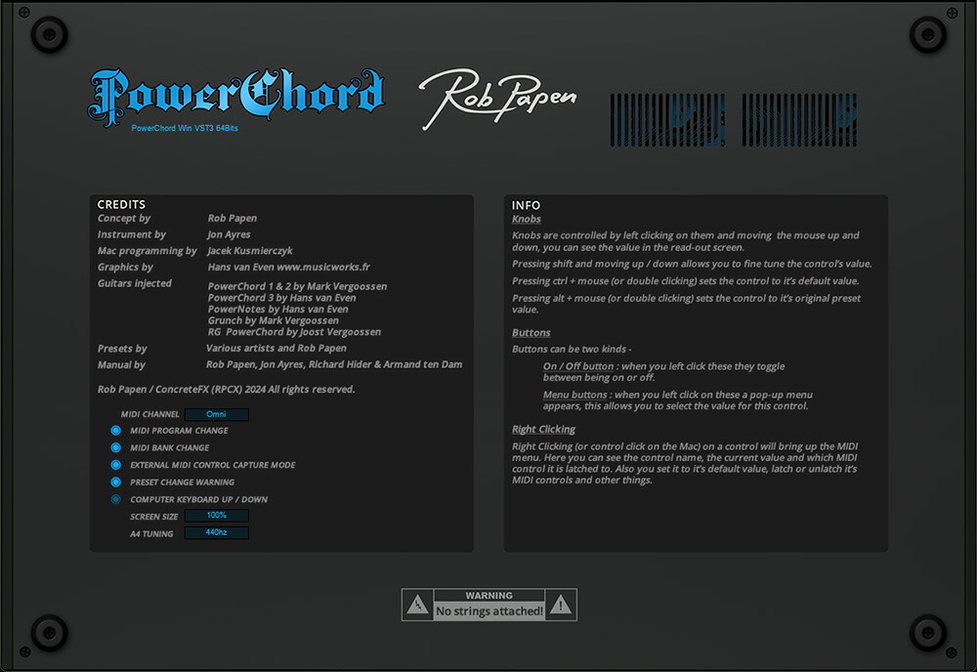Click the MIDI CHANNEL label
977x672 pixels.
[x=149, y=414]
